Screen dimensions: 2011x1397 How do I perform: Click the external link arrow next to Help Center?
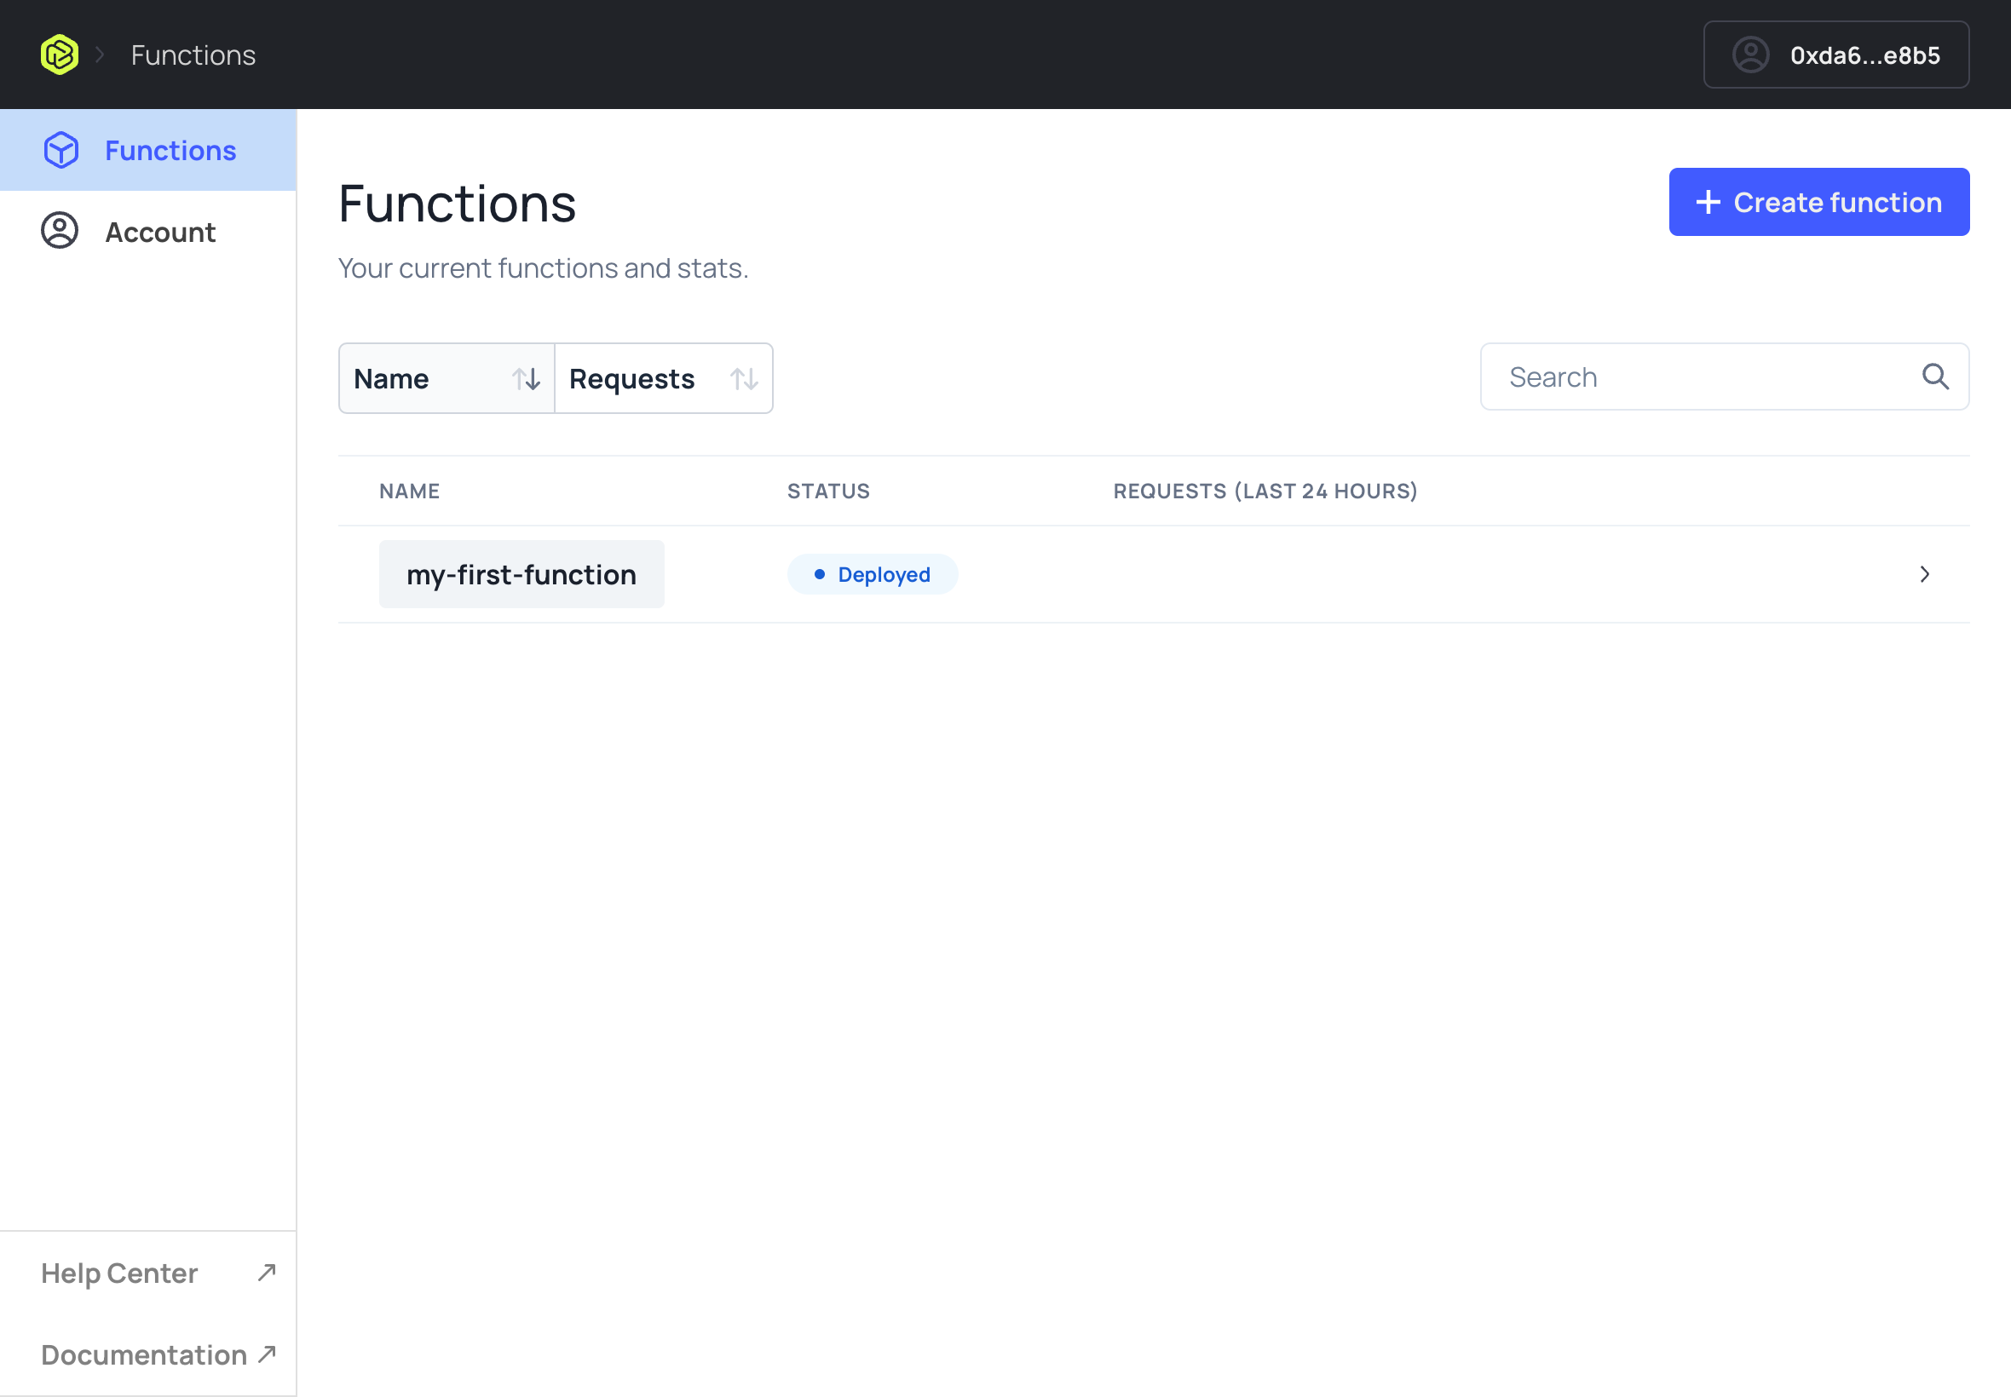click(x=265, y=1272)
